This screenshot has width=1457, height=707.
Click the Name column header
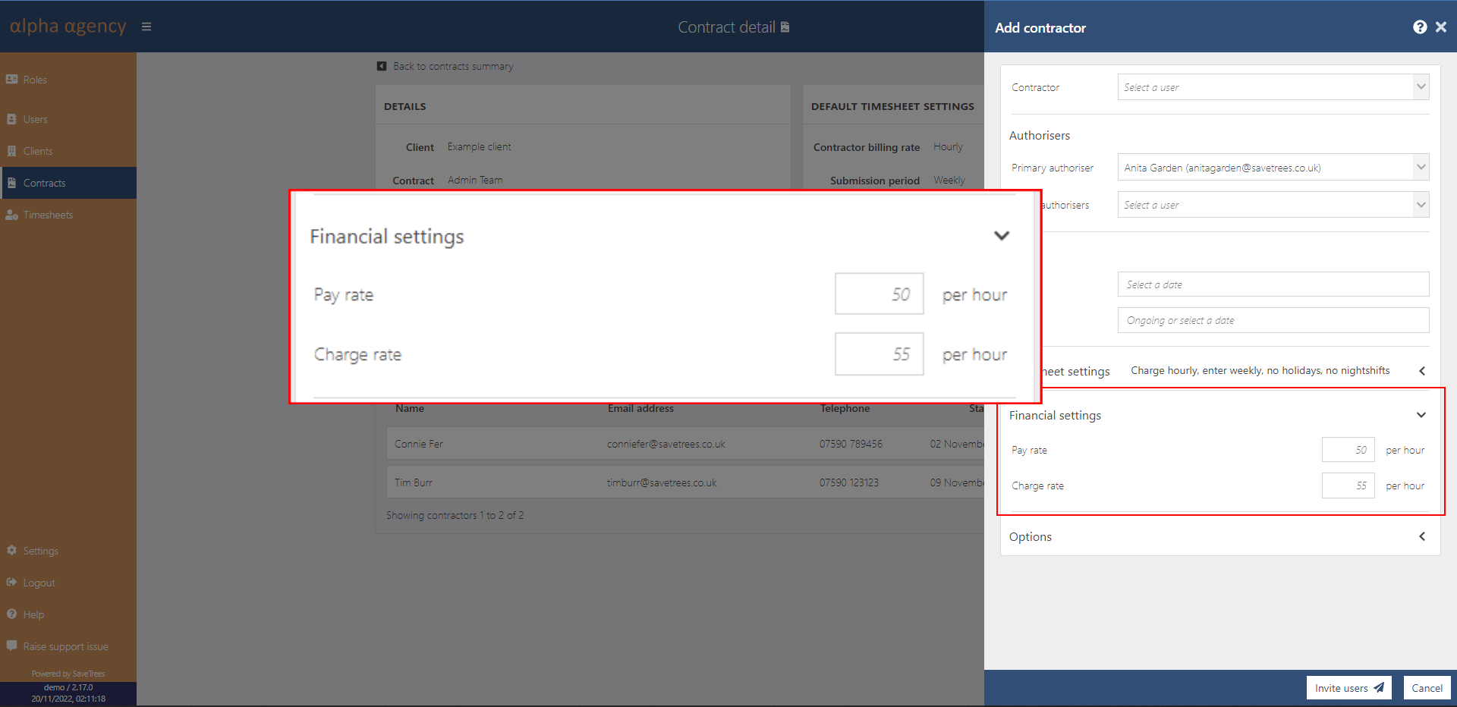[410, 408]
